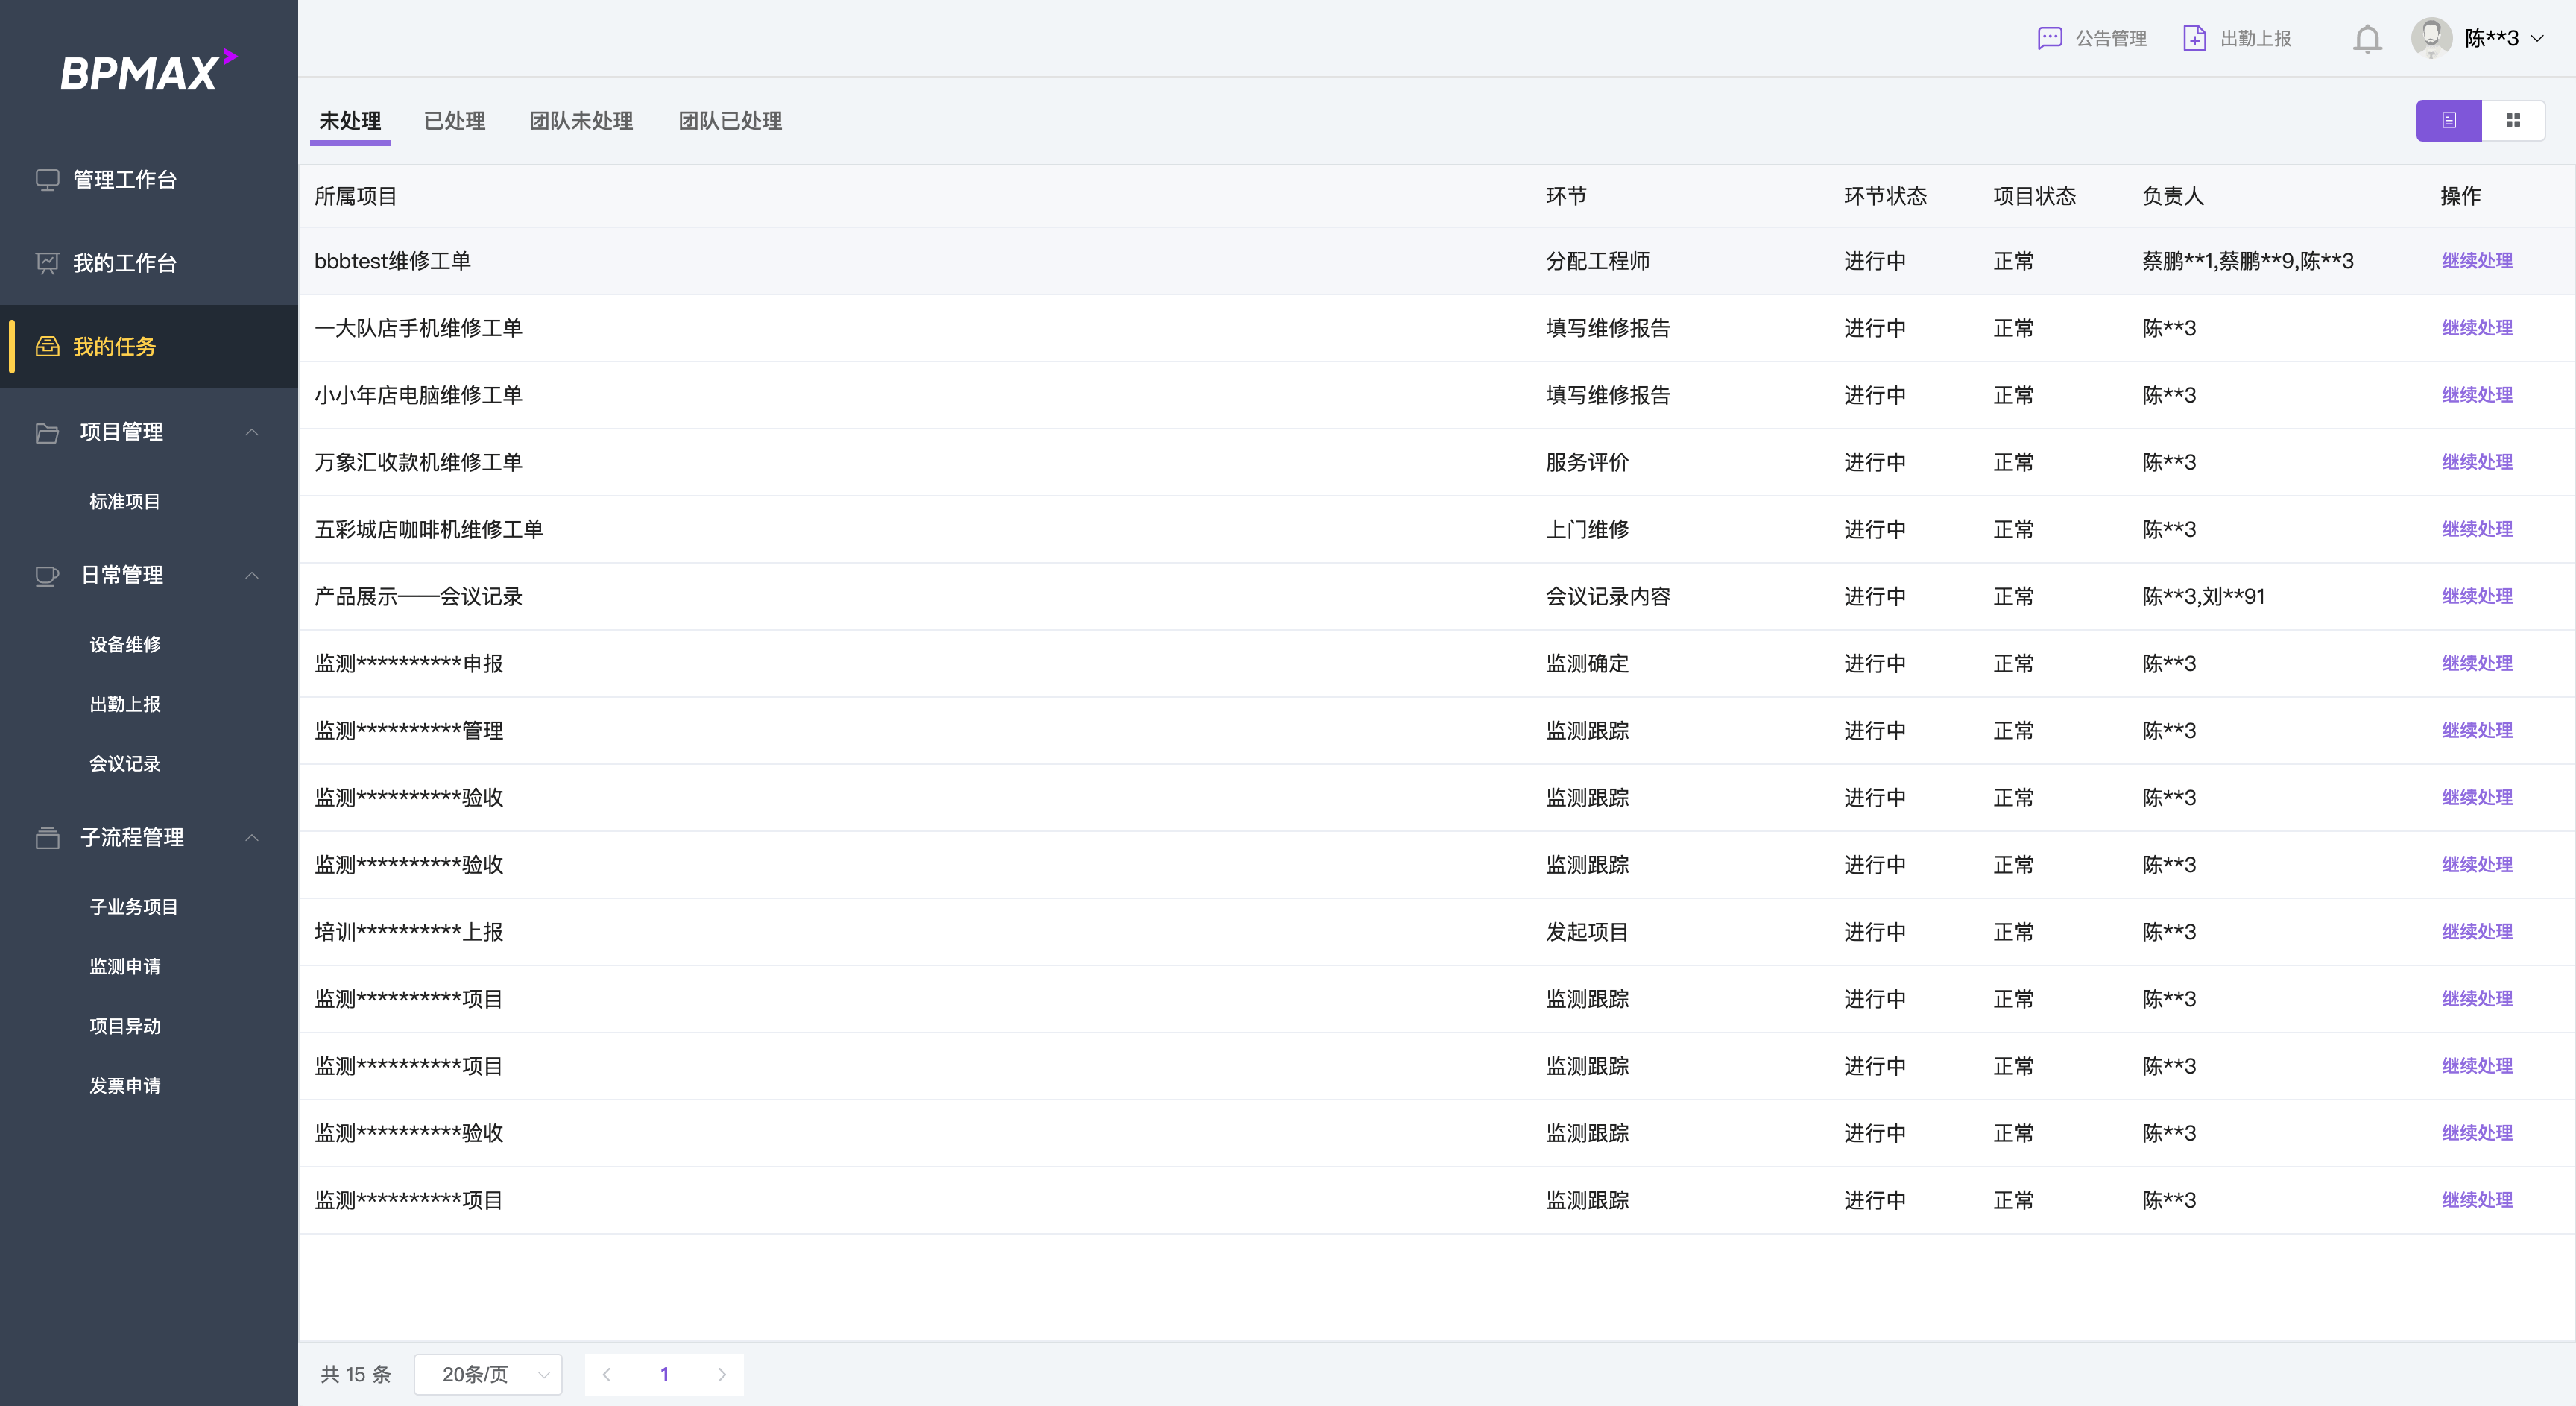This screenshot has height=1406, width=2576.
Task: Click 继续处理 for 培训上报 row
Action: [2477, 932]
